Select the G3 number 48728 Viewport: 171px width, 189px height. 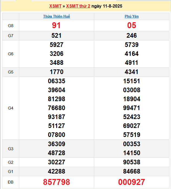pyautogui.click(x=57, y=153)
